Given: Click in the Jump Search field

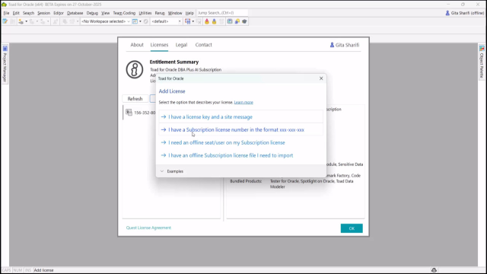Looking at the screenshot, I should pos(222,13).
